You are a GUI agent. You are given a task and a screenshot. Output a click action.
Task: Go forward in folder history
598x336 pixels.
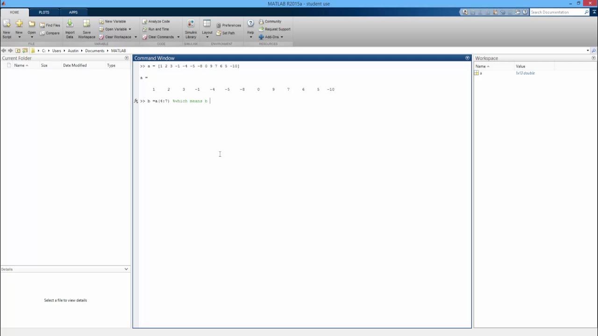tap(10, 50)
